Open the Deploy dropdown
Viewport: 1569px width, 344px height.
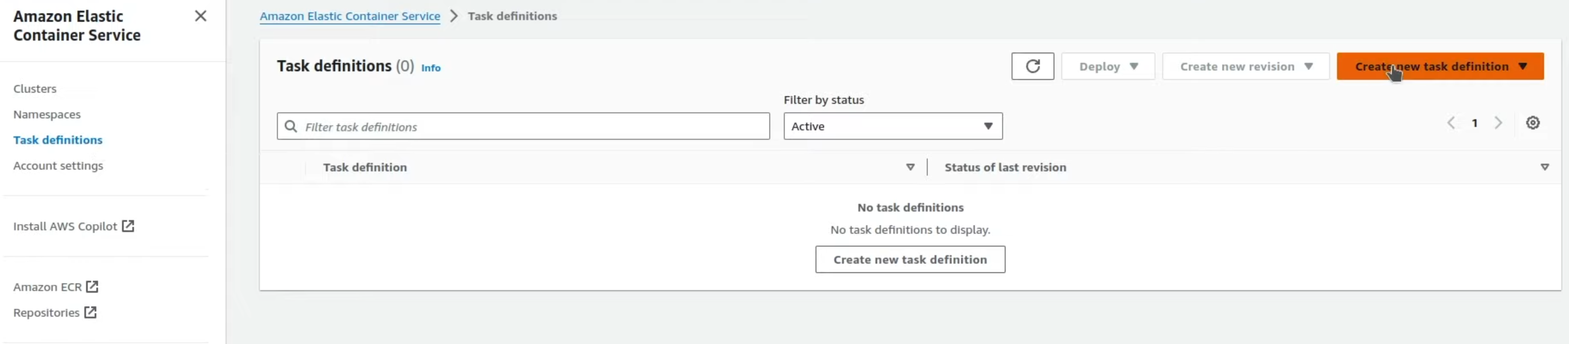(x=1108, y=66)
